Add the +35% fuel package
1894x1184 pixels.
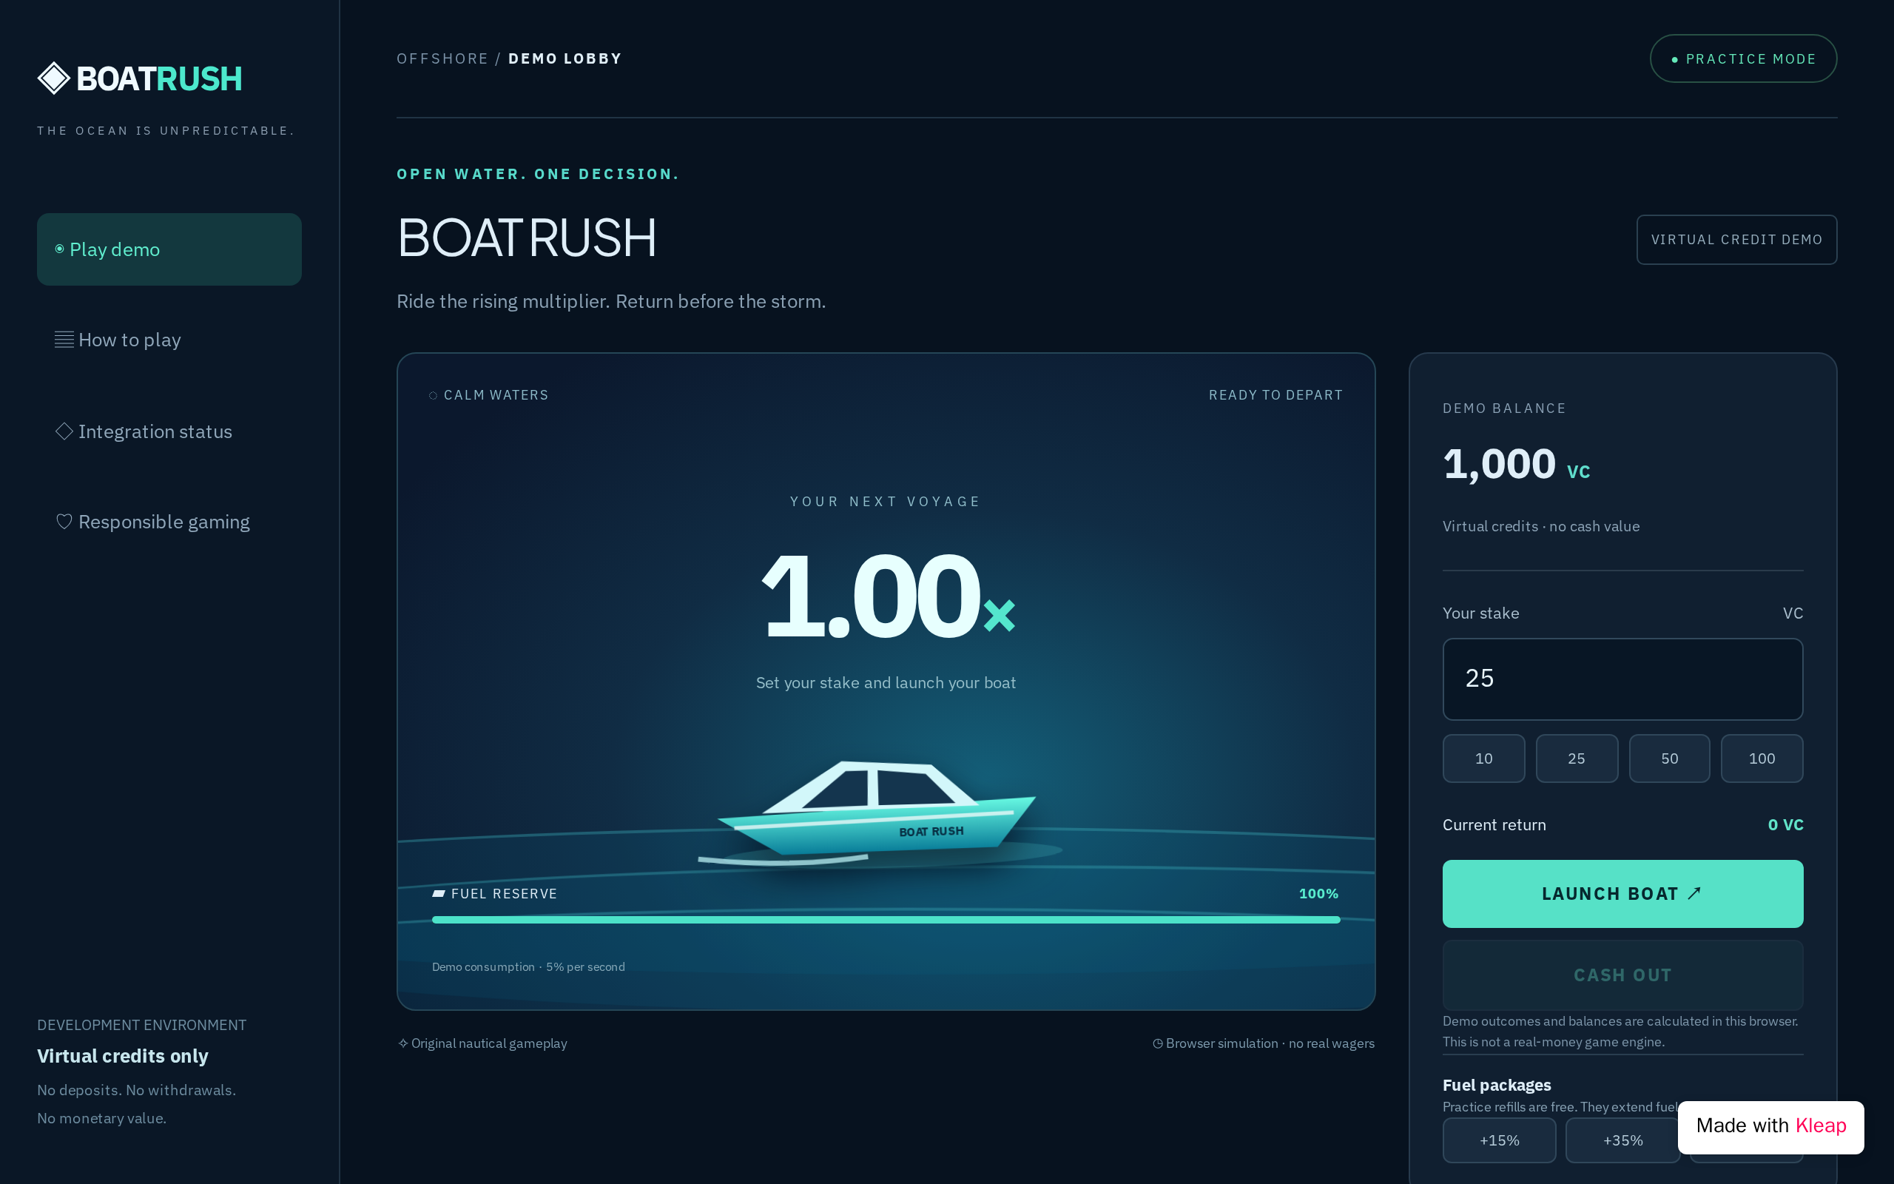click(x=1622, y=1140)
